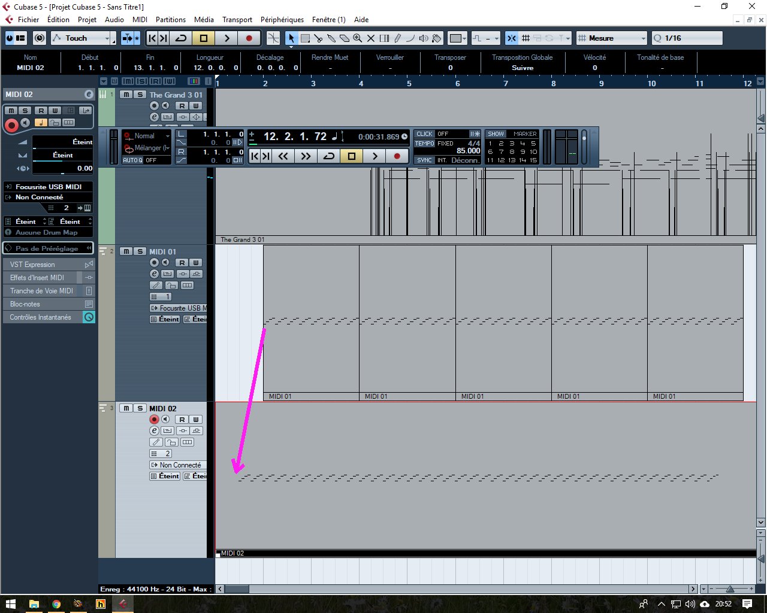Toggle TEMPO track mode in transport panel

[424, 144]
